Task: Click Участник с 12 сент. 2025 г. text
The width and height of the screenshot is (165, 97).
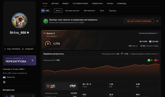Action: click(14, 69)
